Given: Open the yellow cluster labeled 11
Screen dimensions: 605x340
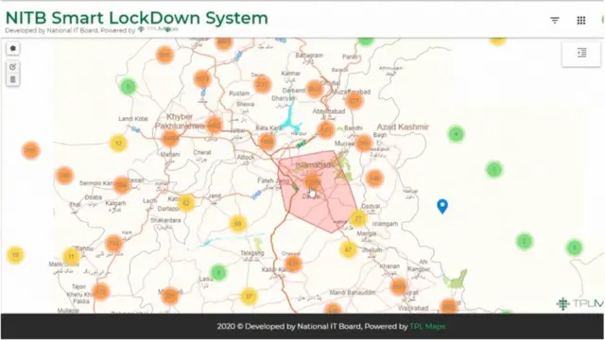Looking at the screenshot, I should [71, 256].
